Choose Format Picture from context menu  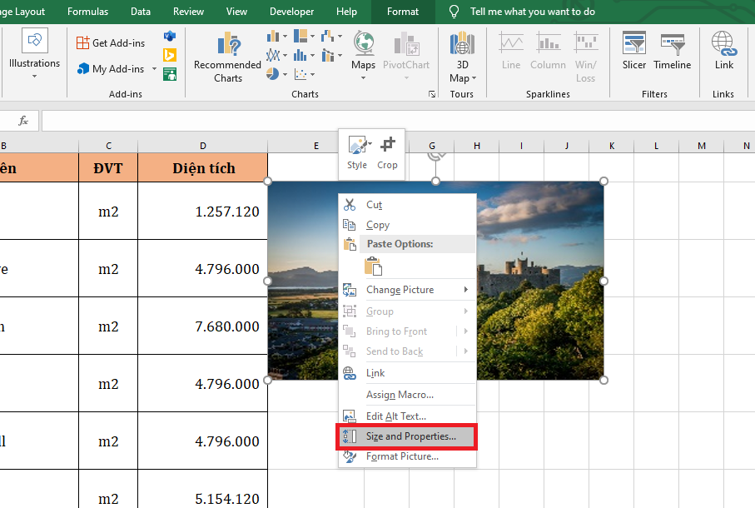click(x=402, y=456)
